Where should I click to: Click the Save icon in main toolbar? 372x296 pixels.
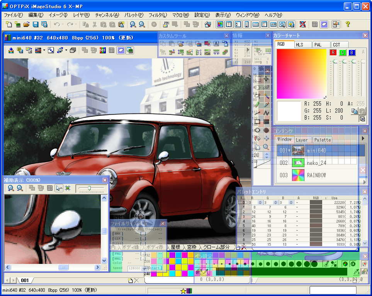click(x=36, y=24)
